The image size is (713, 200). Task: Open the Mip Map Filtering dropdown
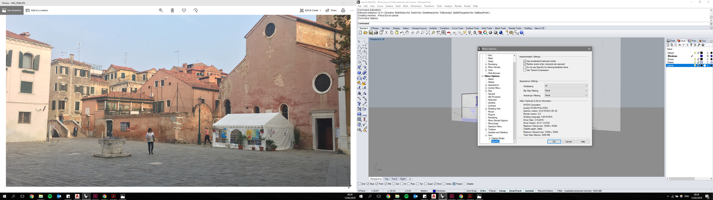point(566,91)
